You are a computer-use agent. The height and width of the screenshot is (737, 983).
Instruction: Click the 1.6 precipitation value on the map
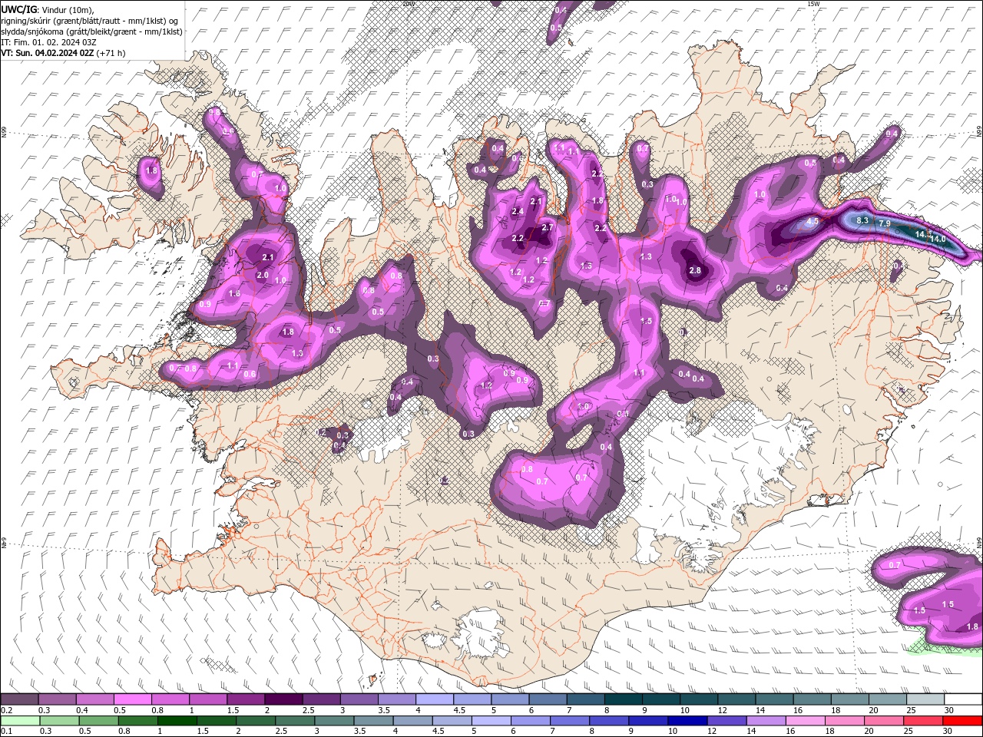pyautogui.click(x=234, y=294)
